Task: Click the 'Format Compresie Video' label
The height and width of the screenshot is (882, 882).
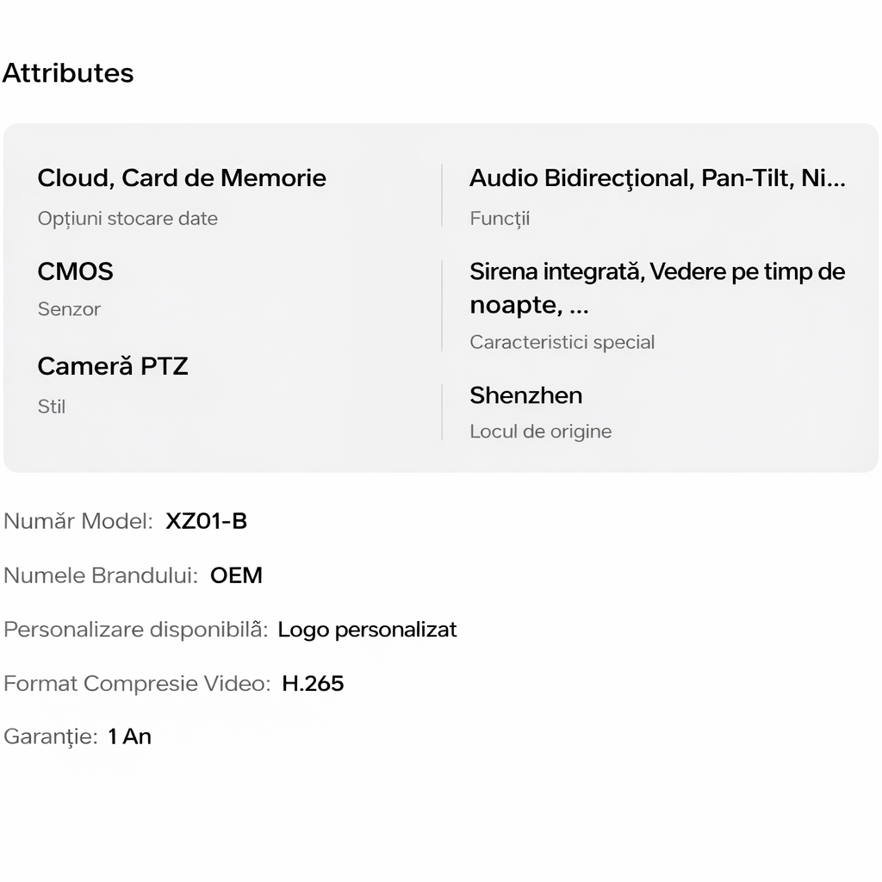Action: (136, 684)
